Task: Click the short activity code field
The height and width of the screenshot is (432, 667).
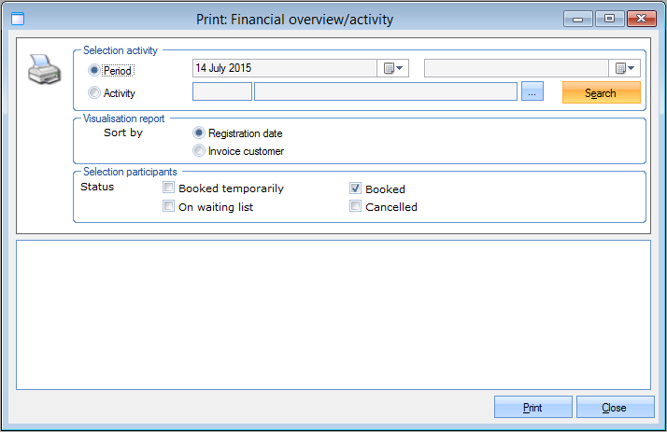Action: pos(222,91)
